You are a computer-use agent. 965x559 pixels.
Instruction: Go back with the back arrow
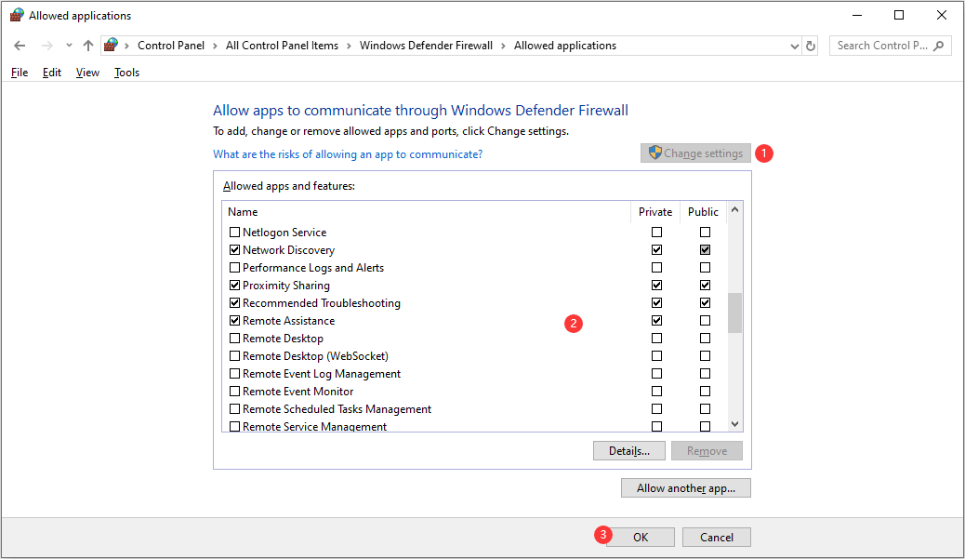(20, 46)
